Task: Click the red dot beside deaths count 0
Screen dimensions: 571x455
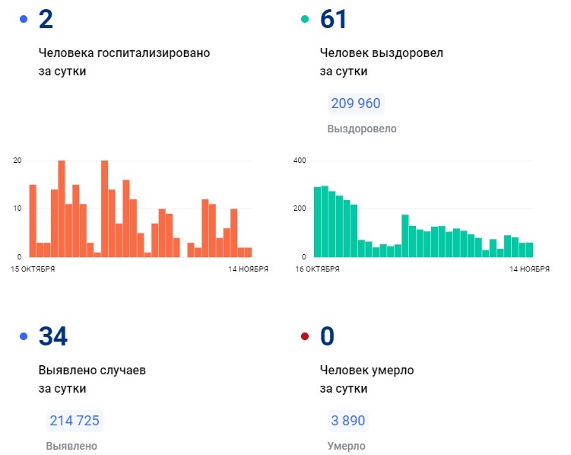Action: pos(305,336)
